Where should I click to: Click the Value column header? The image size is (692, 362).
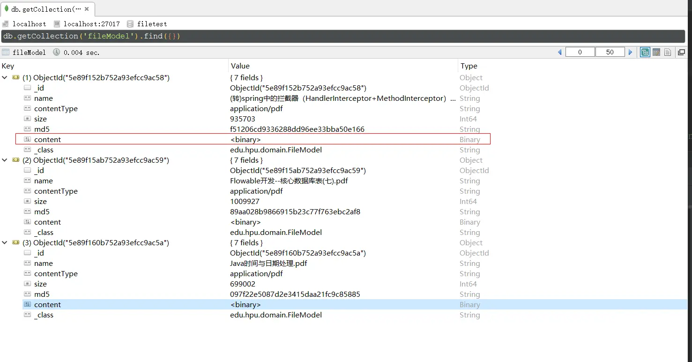(x=240, y=66)
